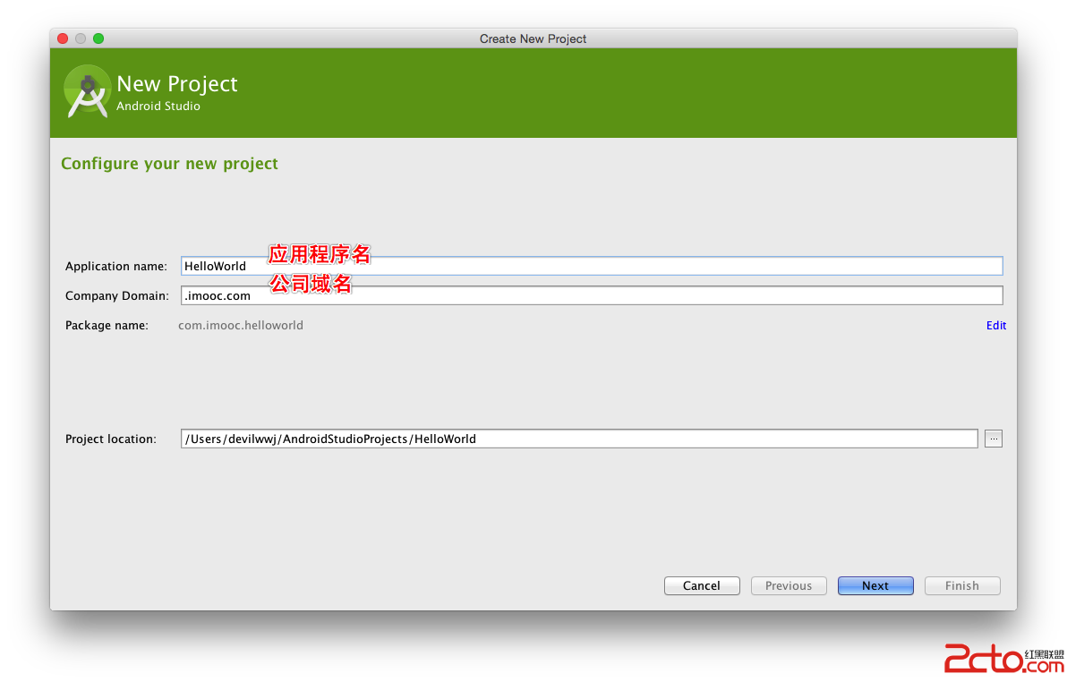Close the Create New Project window
Image resolution: width=1067 pixels, height=682 pixels.
pos(63,38)
